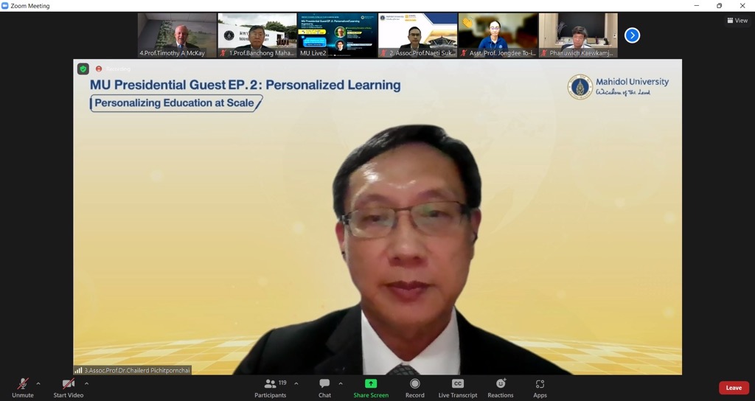Select Prof.Timothy A McKay video thumbnail
Viewport: 755px width, 401px height.
177,35
